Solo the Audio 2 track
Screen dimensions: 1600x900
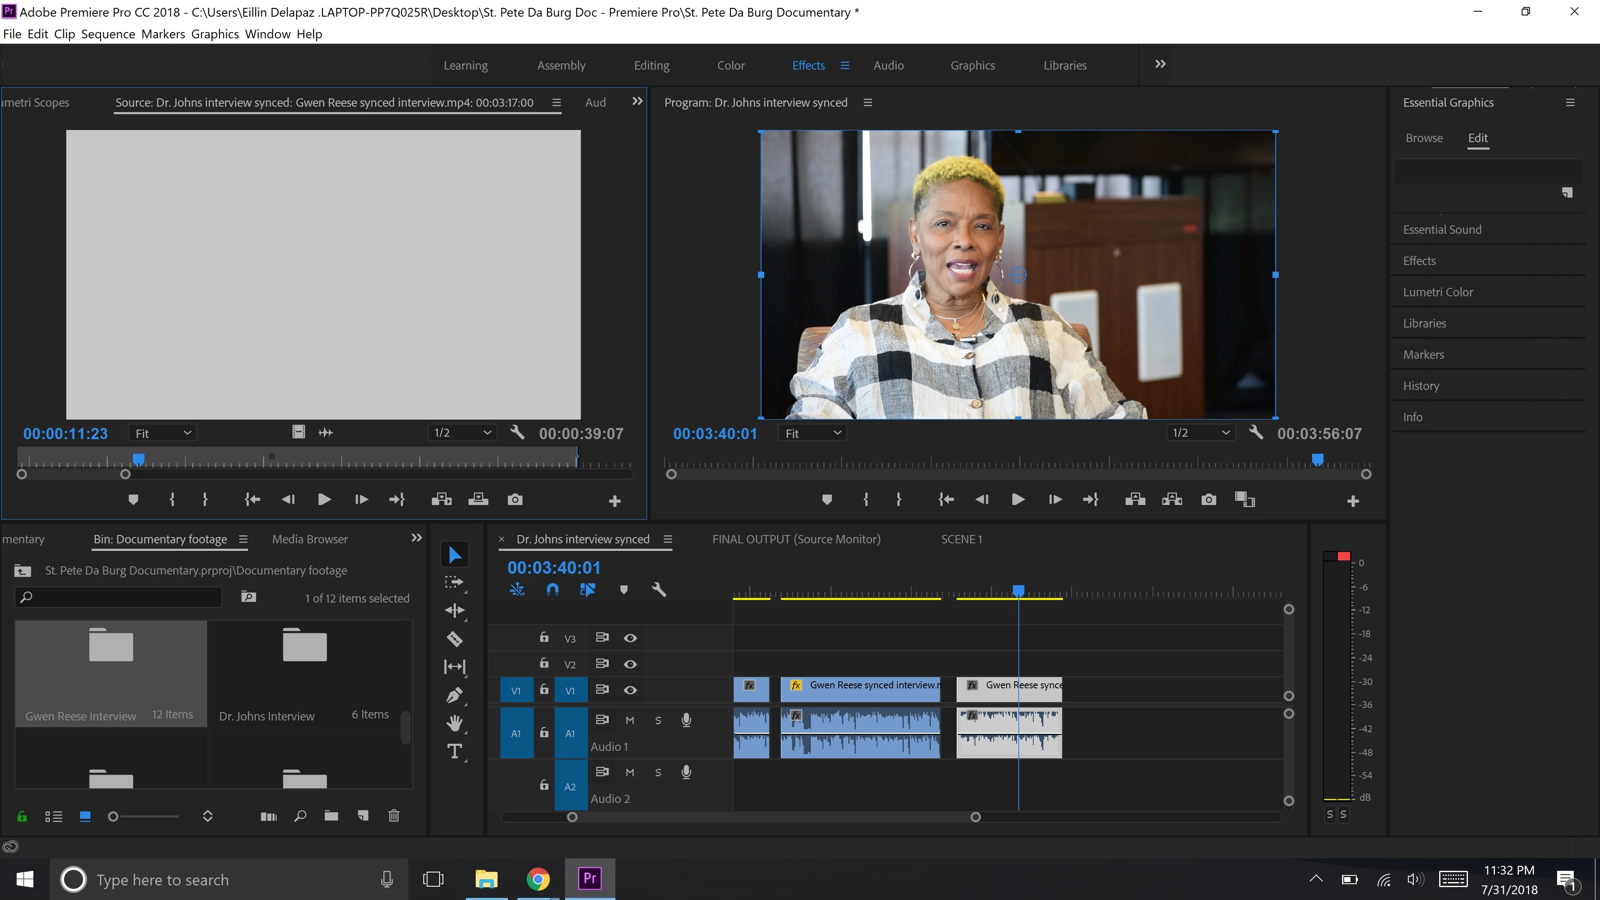pos(658,772)
